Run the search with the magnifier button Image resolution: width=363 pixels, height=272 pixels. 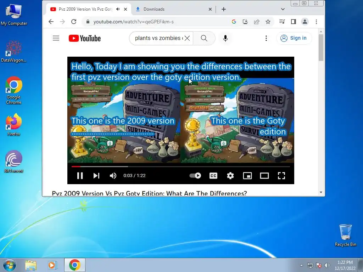click(204, 38)
